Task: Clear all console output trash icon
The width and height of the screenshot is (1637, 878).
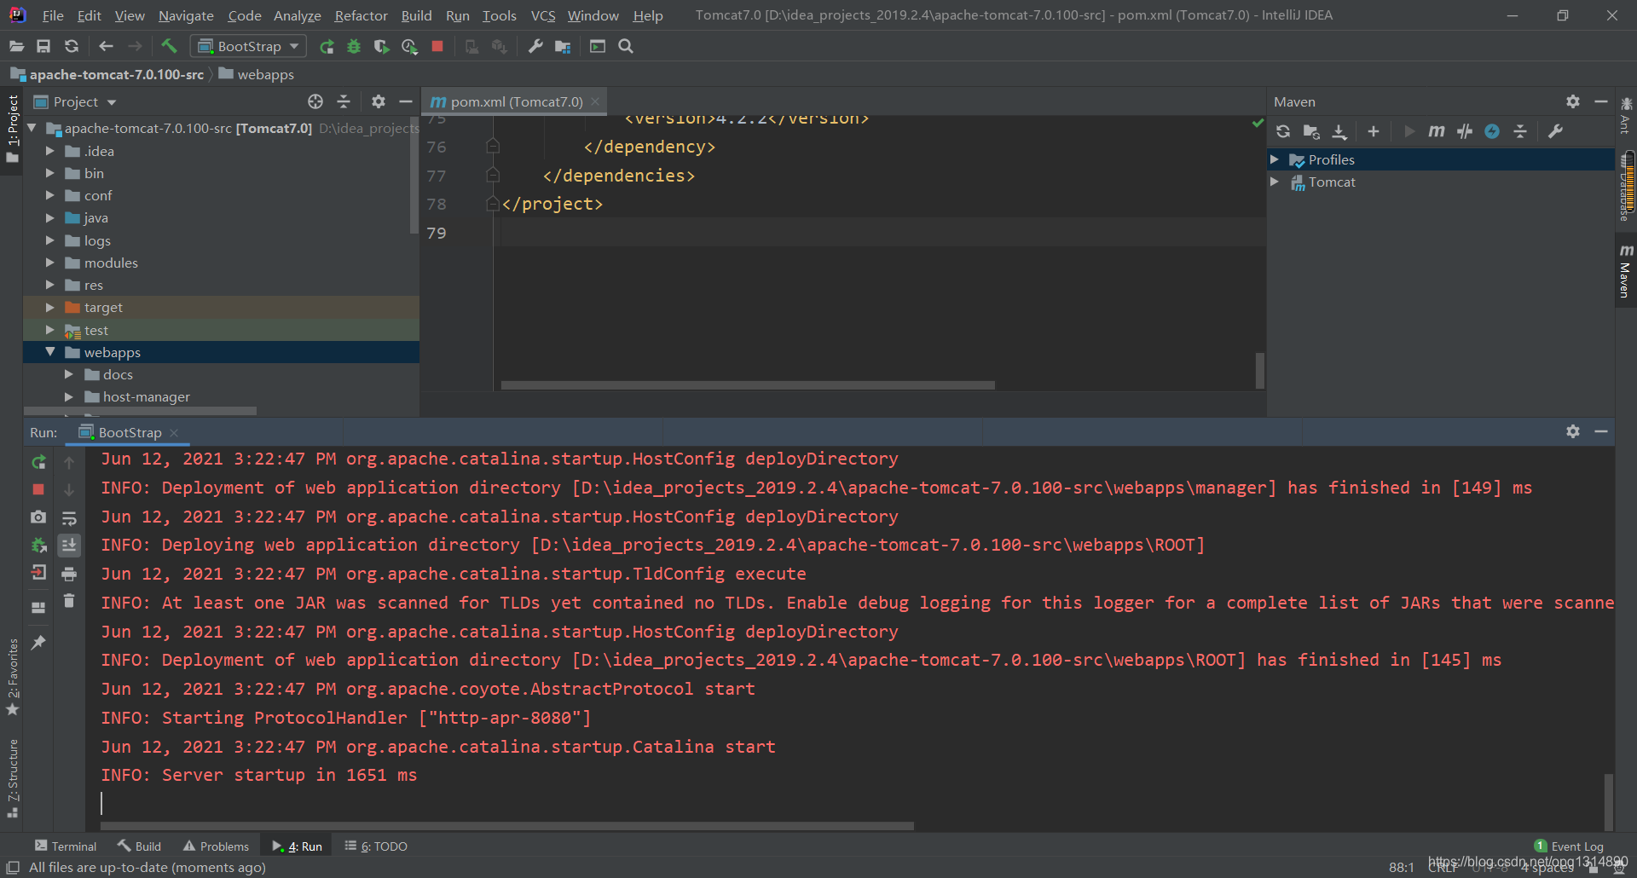Action: point(69,602)
